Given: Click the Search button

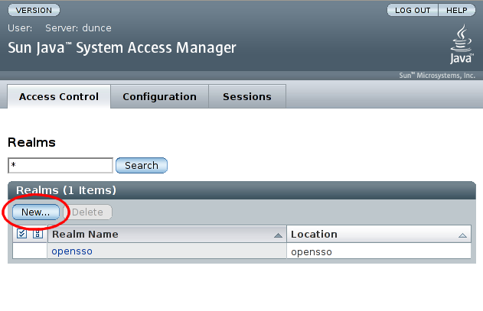Looking at the screenshot, I should point(142,166).
